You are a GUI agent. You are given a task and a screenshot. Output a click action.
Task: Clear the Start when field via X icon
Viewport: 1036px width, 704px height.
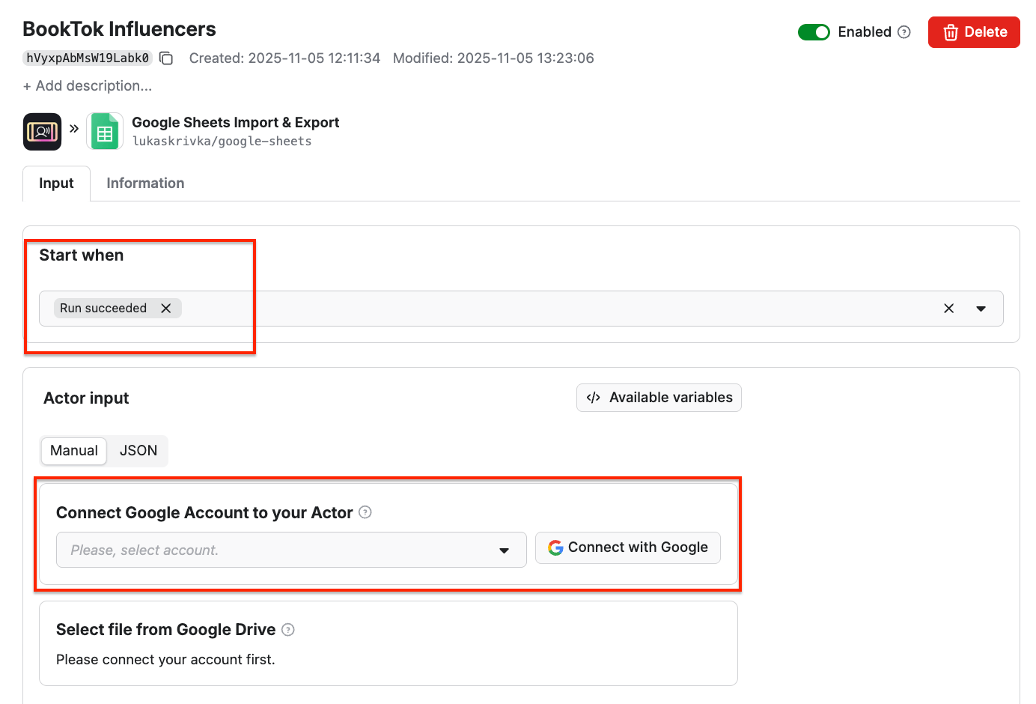[948, 308]
